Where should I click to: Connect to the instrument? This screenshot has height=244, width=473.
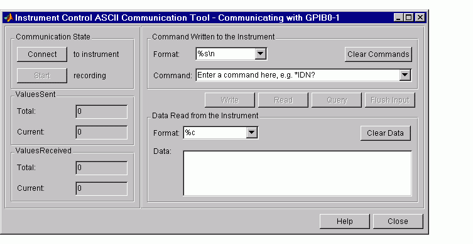point(42,54)
